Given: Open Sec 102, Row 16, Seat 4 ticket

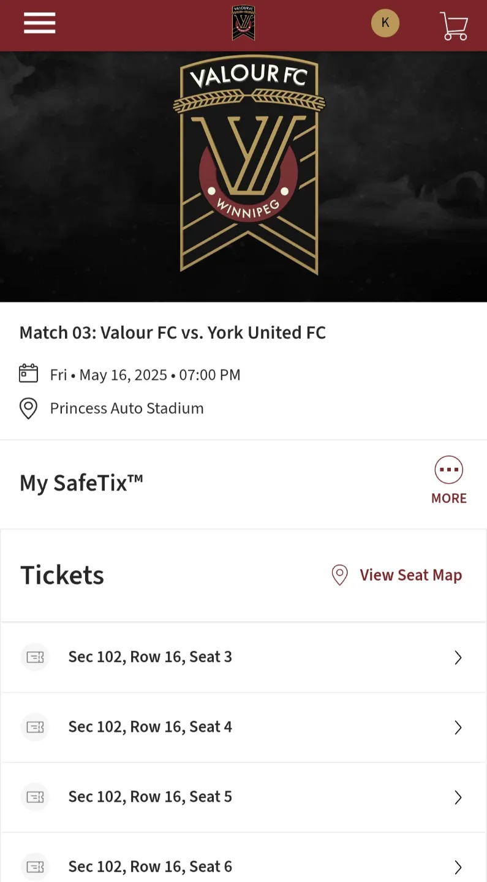Looking at the screenshot, I should [243, 728].
